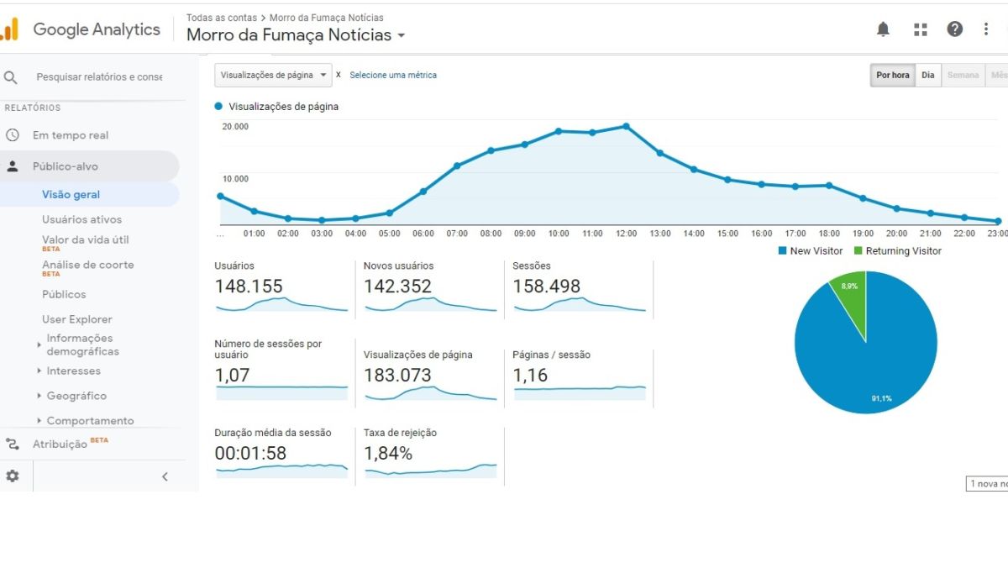The width and height of the screenshot is (1008, 568).
Task: Click the blue New Visitor legend swatch
Action: 783,251
